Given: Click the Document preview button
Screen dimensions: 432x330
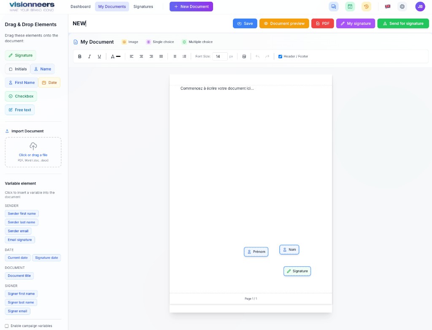Looking at the screenshot, I should point(284,23).
